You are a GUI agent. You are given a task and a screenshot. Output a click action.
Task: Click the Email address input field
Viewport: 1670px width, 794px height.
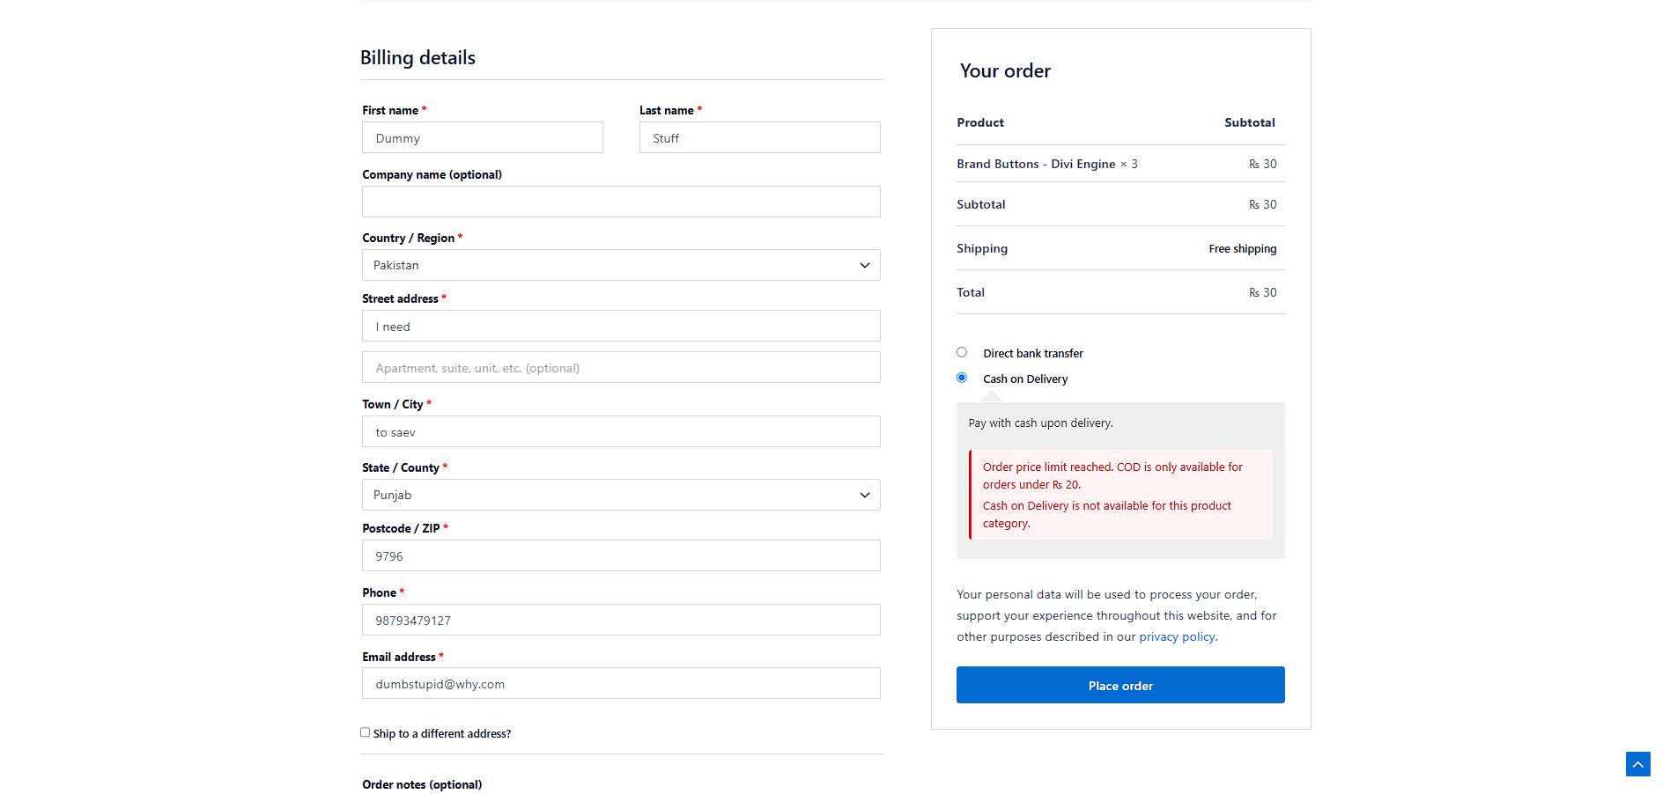pos(621,683)
